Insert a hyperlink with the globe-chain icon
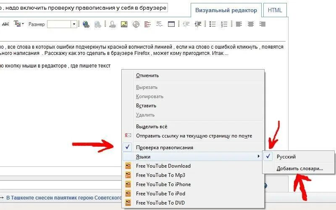This screenshot has height=210, width=336. click(x=86, y=24)
